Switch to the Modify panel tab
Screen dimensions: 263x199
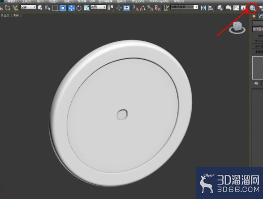pos(260,16)
